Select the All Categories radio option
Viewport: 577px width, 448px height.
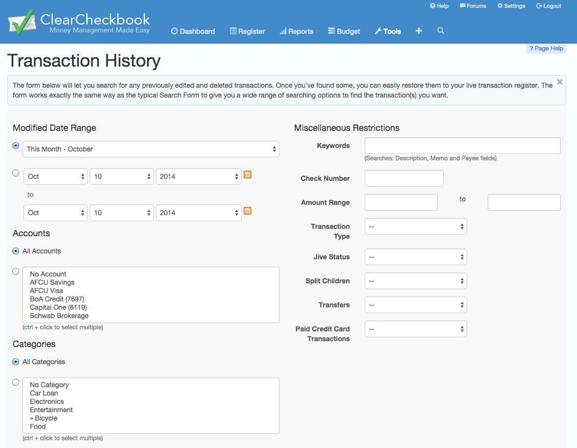(16, 362)
